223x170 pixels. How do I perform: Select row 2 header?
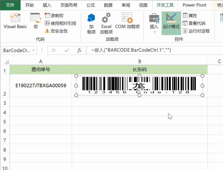(x=5, y=86)
